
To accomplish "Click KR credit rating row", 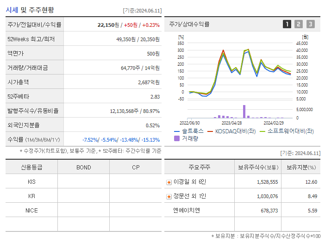I will pyautogui.click(x=83, y=196).
